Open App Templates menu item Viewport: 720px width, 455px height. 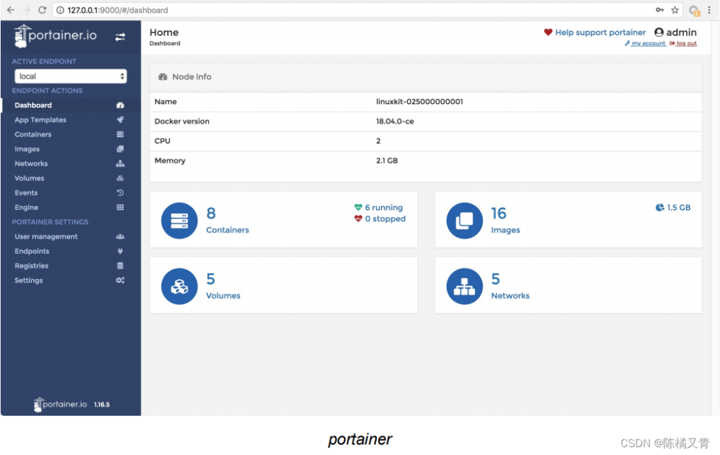41,120
